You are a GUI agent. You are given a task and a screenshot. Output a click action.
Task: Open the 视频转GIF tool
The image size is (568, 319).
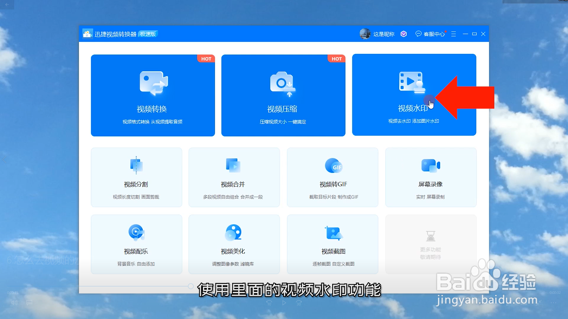tap(333, 177)
